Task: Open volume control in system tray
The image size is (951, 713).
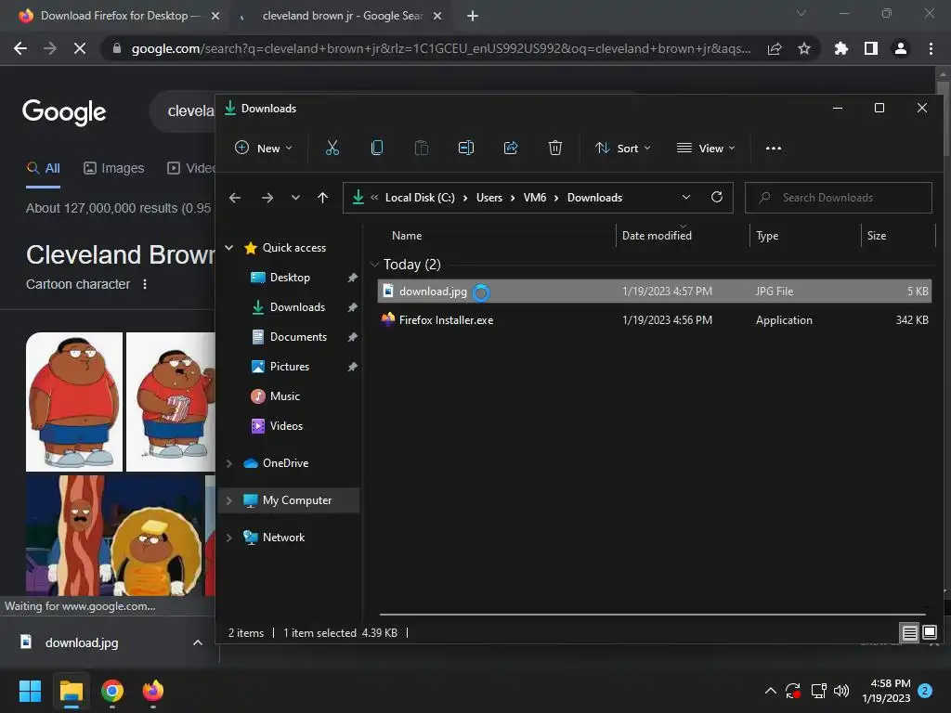Action: coord(841,691)
